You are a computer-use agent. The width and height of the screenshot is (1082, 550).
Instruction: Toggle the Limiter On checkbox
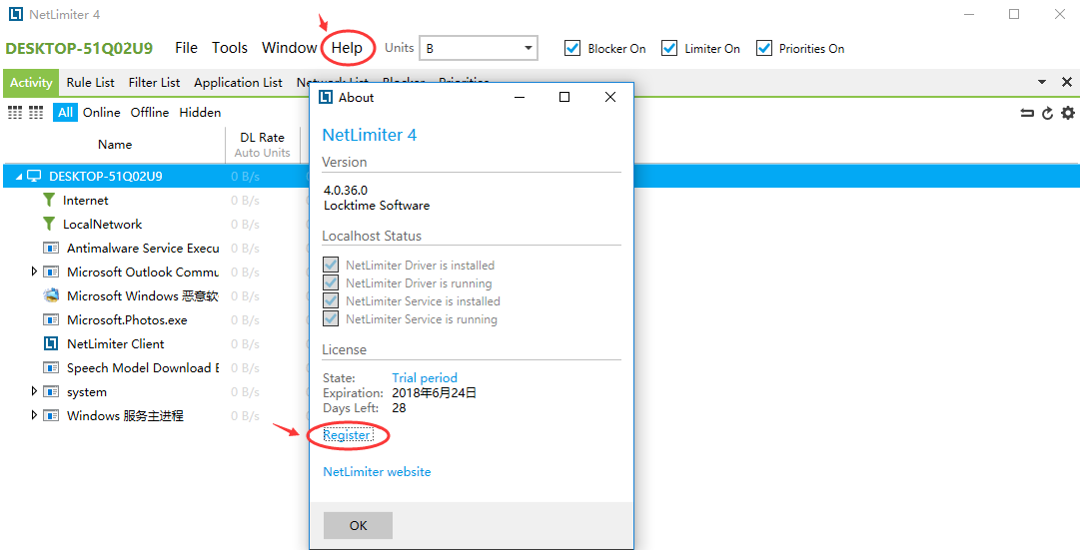click(x=668, y=48)
